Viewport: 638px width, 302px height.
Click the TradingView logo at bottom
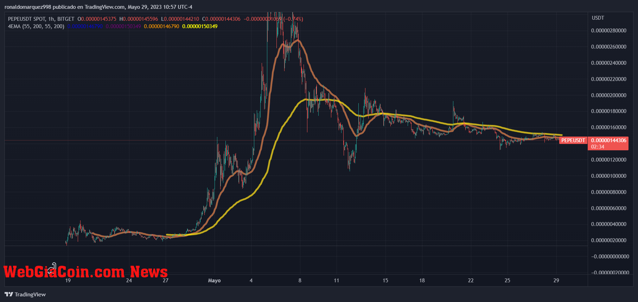tap(25, 294)
